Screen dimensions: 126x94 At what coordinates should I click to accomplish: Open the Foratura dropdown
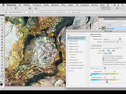pos(107,53)
